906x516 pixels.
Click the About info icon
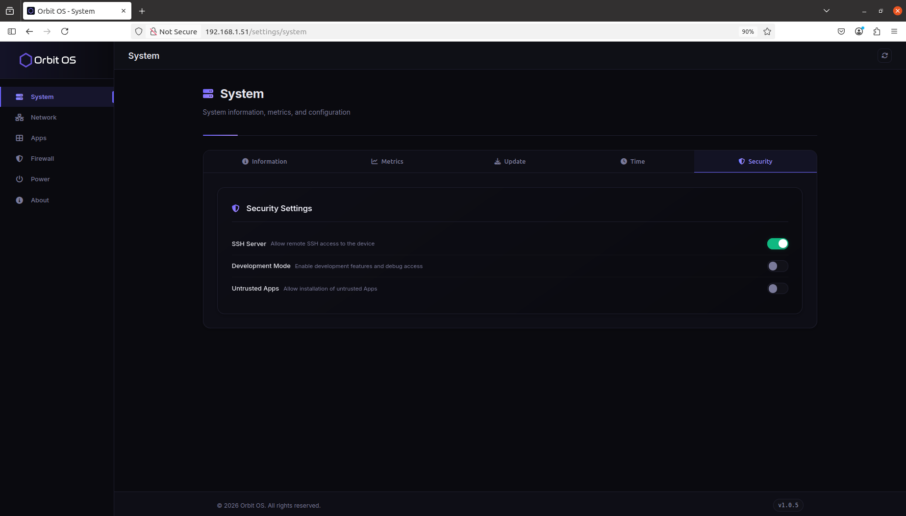coord(19,200)
